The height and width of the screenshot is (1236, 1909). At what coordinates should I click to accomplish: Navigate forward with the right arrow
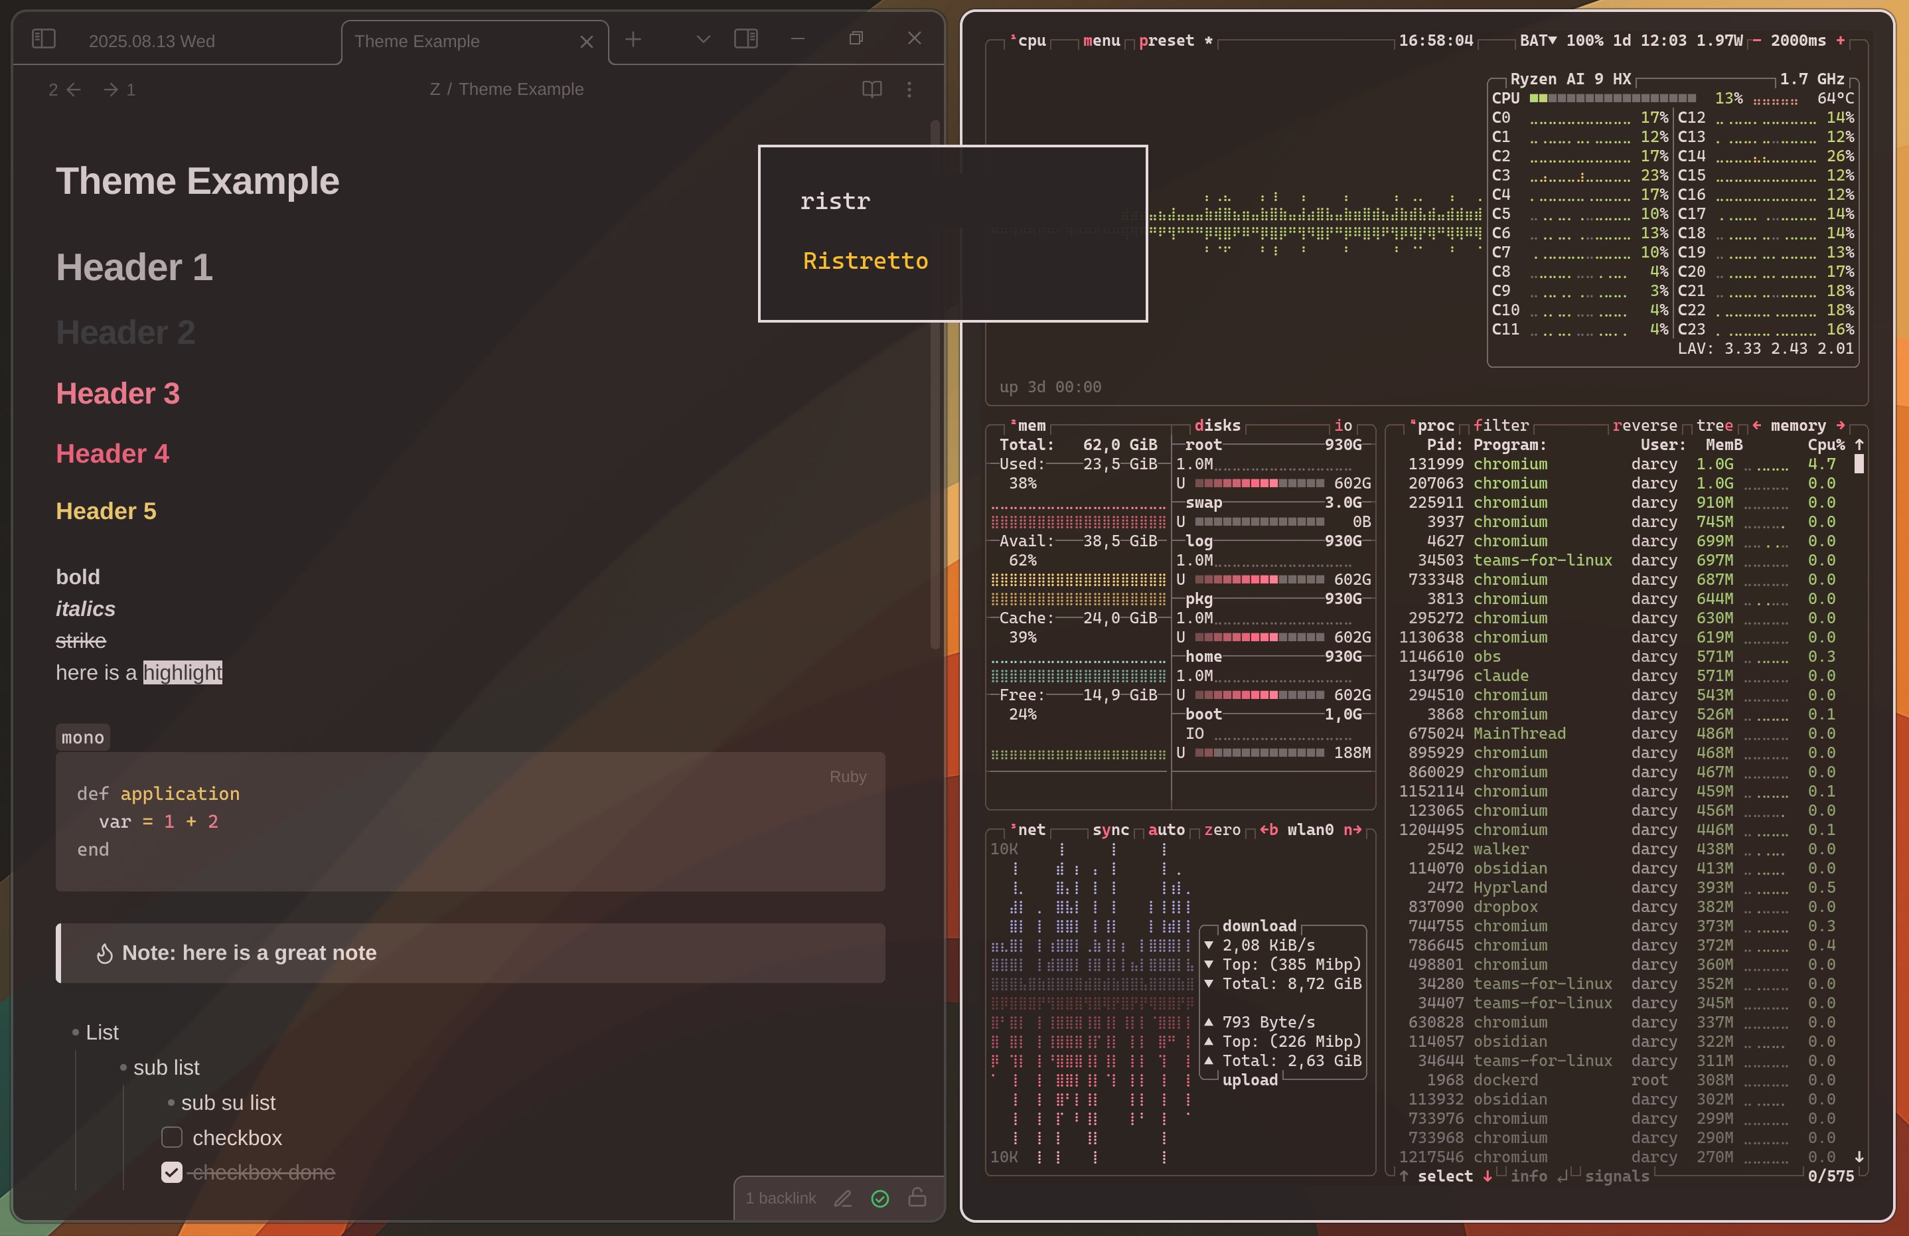tap(111, 89)
